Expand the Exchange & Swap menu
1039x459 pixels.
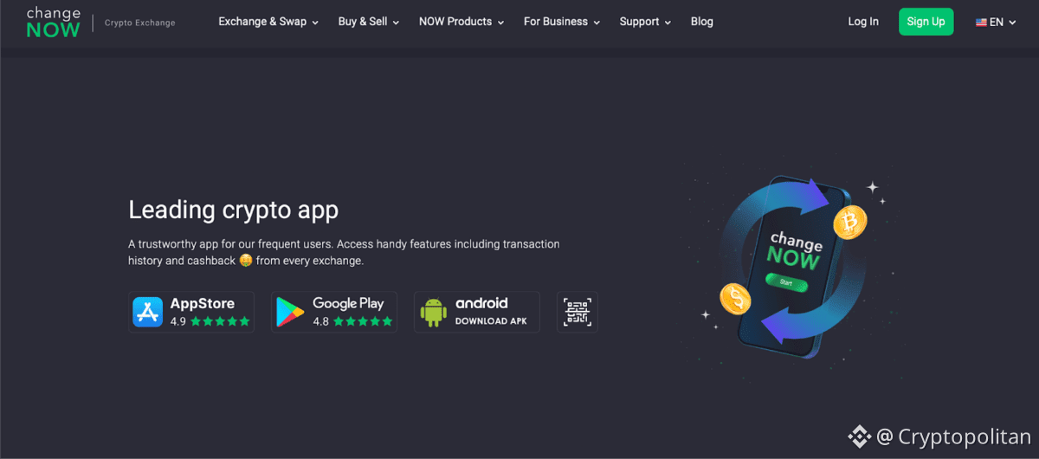tap(268, 22)
